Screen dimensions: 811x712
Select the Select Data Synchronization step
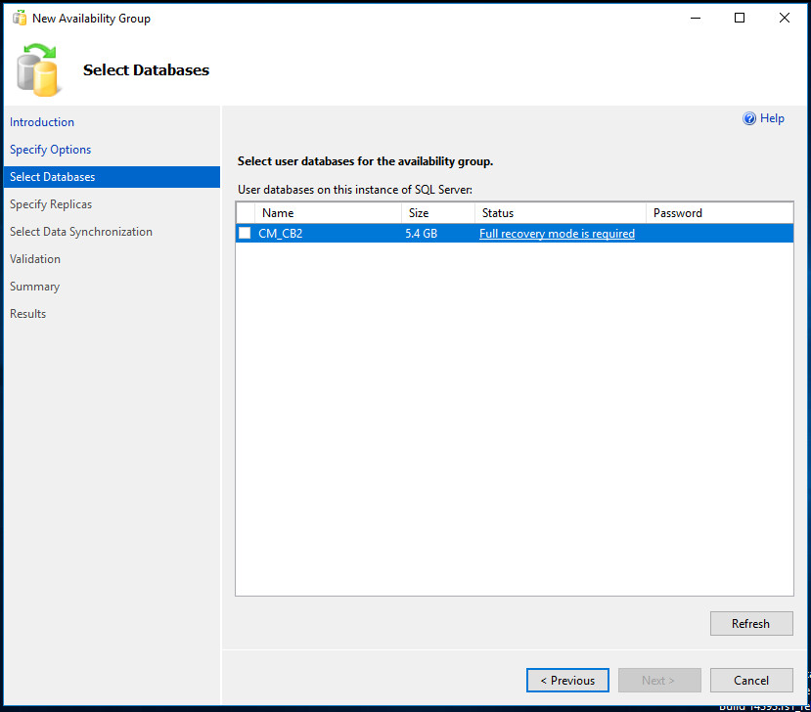80,231
